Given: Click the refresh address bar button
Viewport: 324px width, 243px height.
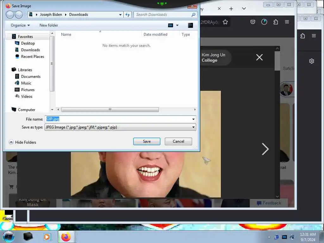Looking at the screenshot, I should click(x=128, y=15).
